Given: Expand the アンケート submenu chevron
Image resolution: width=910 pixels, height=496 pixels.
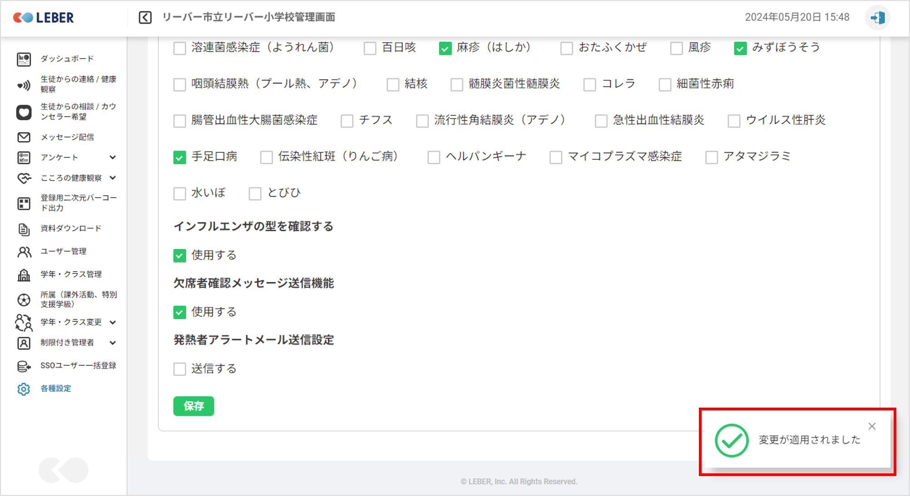Looking at the screenshot, I should tap(113, 157).
